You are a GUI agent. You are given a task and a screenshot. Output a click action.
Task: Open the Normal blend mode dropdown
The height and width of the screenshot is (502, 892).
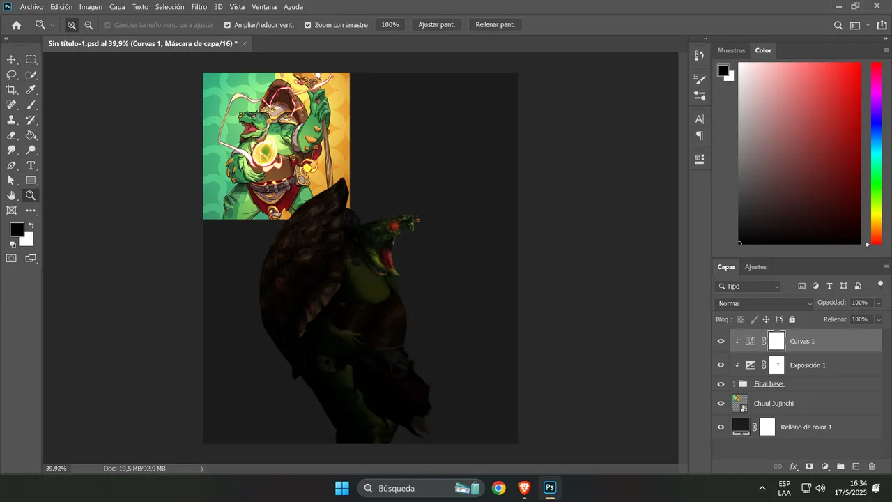point(764,303)
